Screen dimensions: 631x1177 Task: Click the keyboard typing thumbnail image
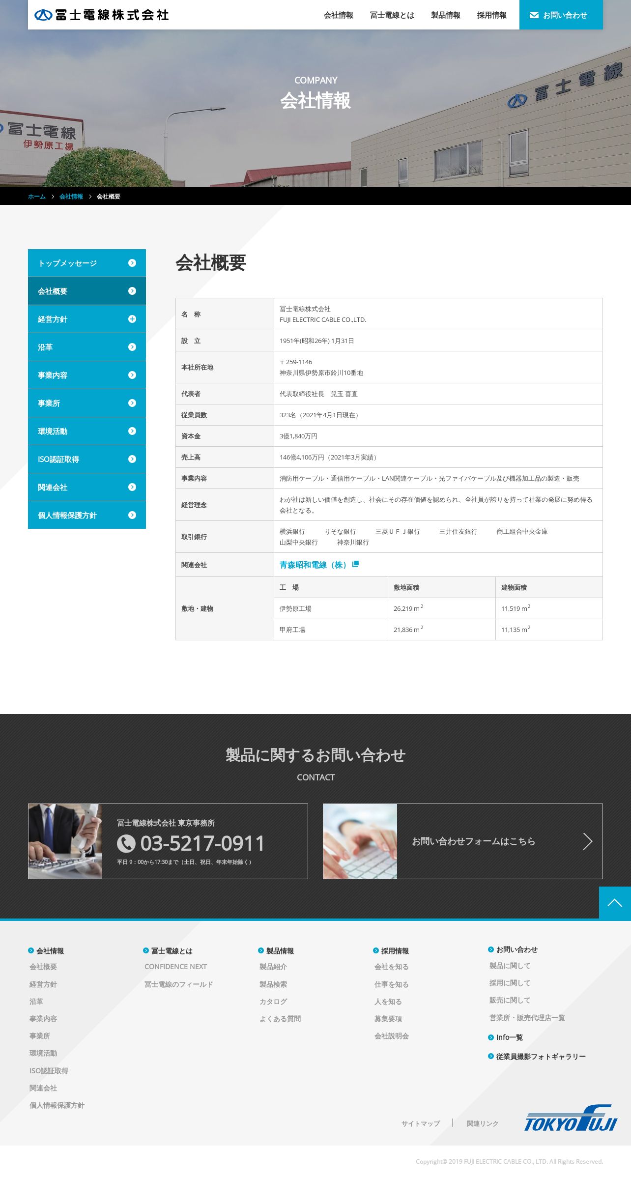(360, 841)
